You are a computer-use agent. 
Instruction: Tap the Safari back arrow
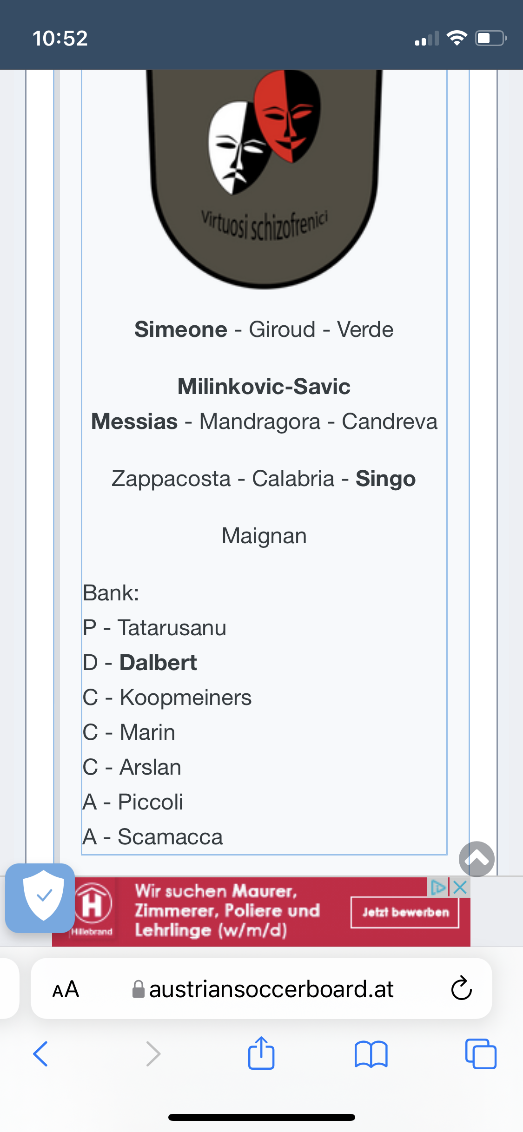40,1053
